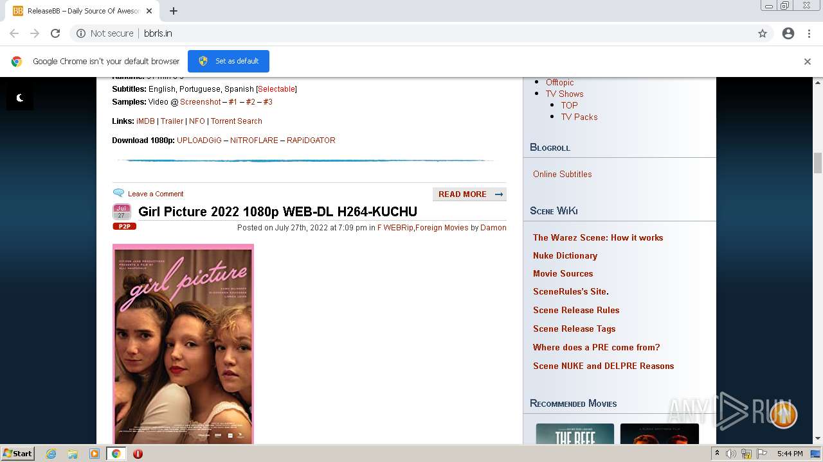
Task: Open the F WEBRip category
Action: [395, 228]
